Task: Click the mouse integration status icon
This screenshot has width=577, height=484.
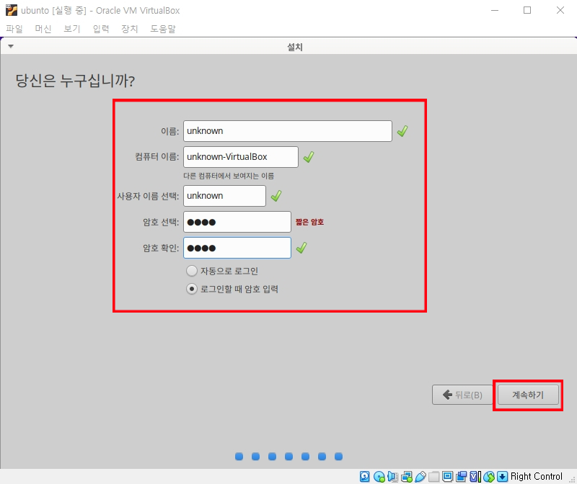Action: point(489,477)
